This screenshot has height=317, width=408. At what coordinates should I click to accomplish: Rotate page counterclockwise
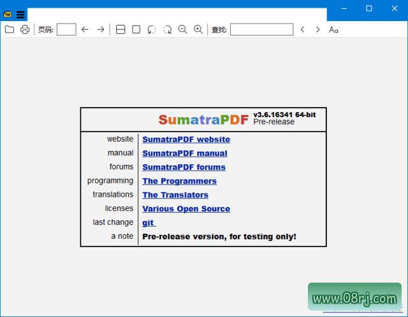[x=152, y=30]
